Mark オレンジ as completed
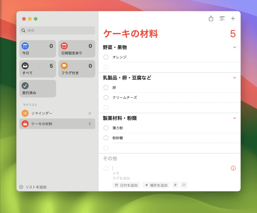The width and height of the screenshot is (257, 213). point(106,57)
